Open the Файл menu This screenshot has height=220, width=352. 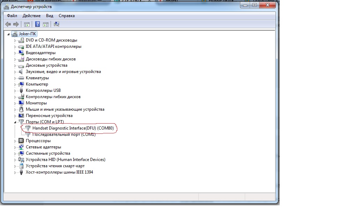pos(12,16)
